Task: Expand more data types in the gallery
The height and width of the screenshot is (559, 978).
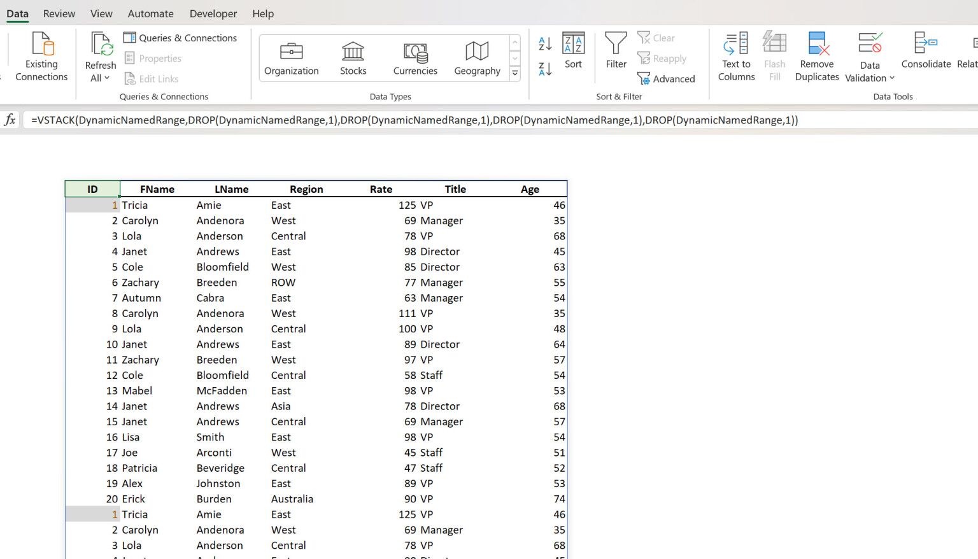Action: (x=514, y=73)
